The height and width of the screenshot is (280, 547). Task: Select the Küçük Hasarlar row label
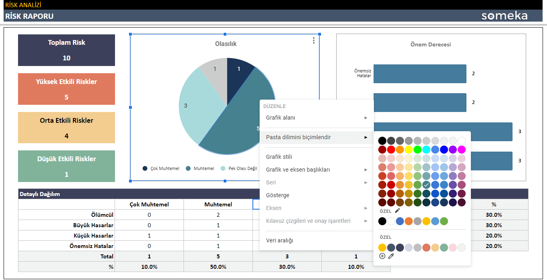pos(93,236)
